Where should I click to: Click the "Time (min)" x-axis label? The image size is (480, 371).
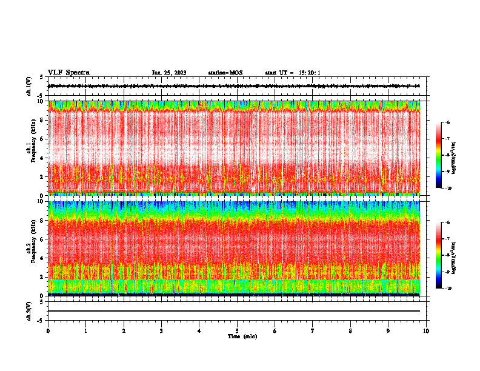pos(242,336)
